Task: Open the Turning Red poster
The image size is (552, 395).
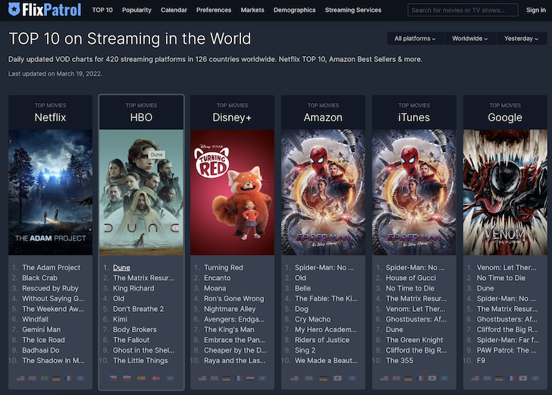Action: point(232,192)
